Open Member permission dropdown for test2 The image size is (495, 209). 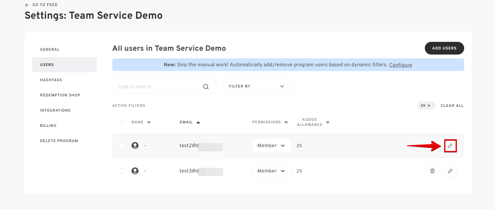pos(271,146)
